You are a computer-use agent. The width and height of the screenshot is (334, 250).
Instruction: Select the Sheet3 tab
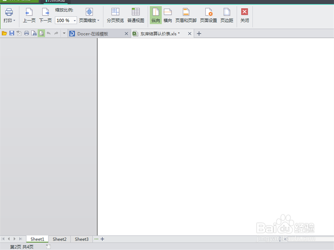point(81,239)
